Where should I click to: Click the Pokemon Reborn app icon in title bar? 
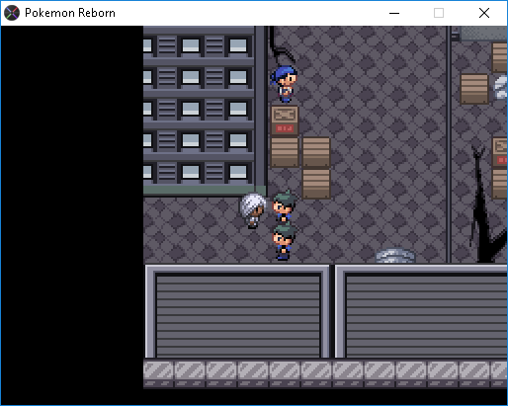pyautogui.click(x=12, y=13)
